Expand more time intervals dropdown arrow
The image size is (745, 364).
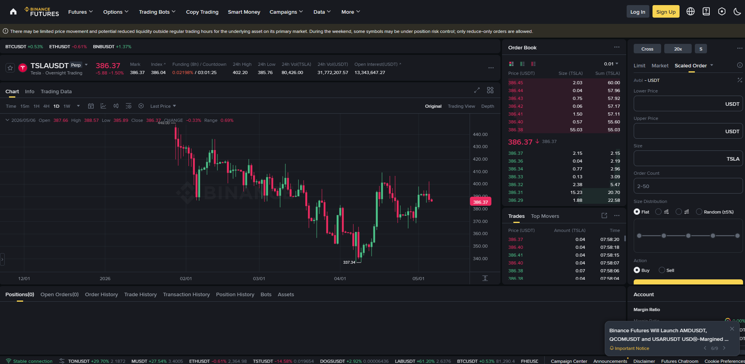pos(78,106)
